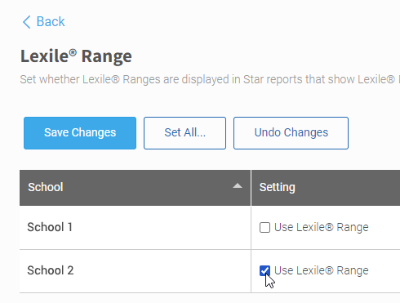Uncheck Use Lexile Range for School 2
400x303 pixels.
click(x=264, y=270)
